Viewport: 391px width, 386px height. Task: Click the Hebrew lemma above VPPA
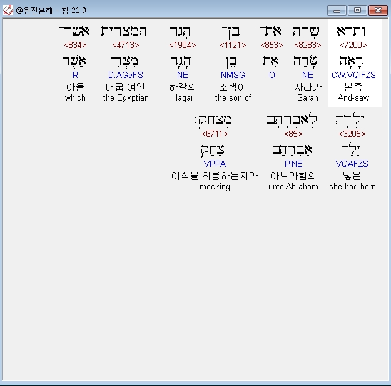click(213, 150)
